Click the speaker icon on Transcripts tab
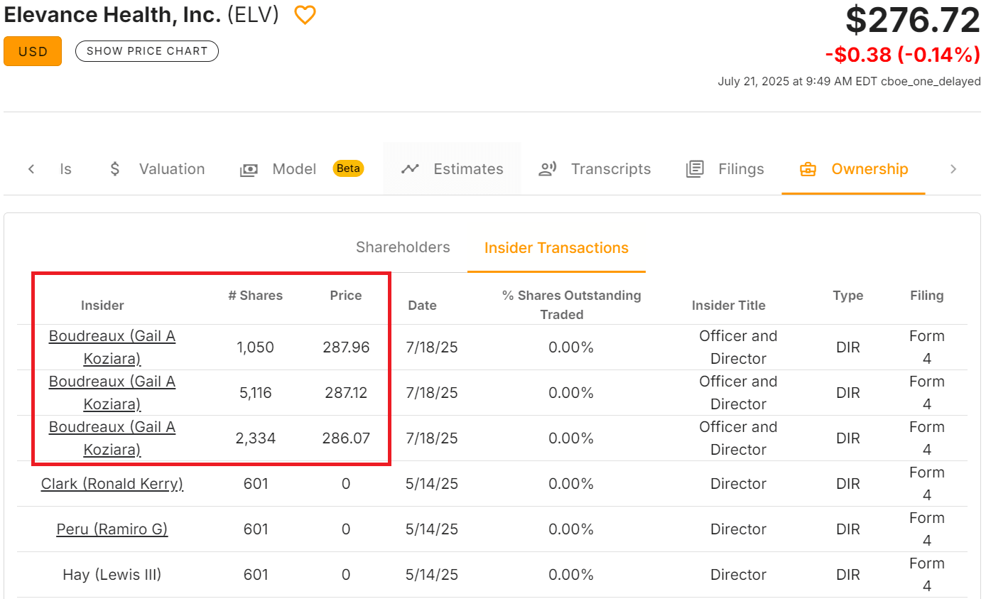Viewport: 986px width, 599px height. pyautogui.click(x=547, y=169)
